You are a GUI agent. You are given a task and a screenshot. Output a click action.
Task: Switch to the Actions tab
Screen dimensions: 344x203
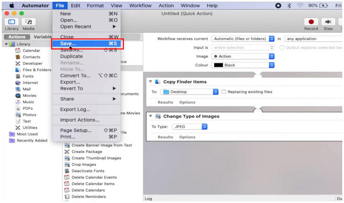click(17, 37)
